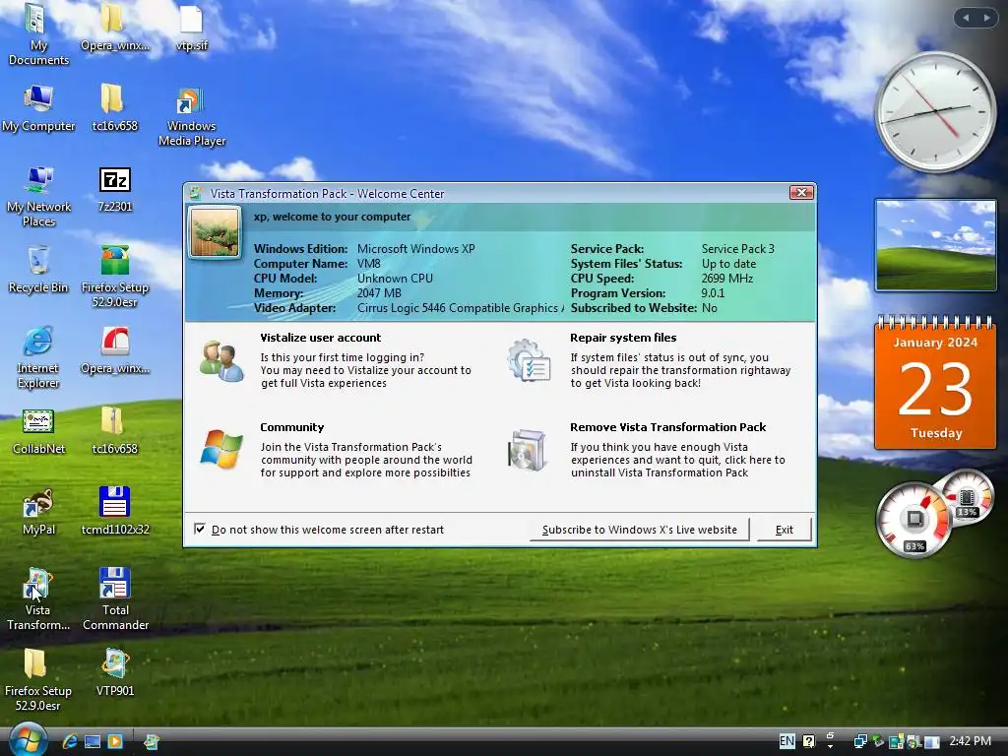This screenshot has height=756, width=1008.
Task: Click the Vistalize user account people icon
Action: 221,361
